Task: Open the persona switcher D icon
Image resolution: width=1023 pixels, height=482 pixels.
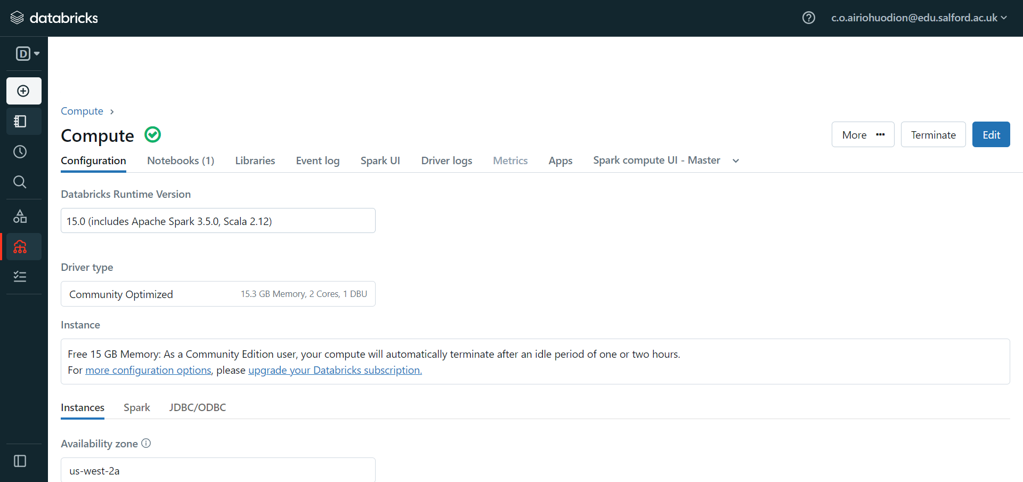Action: coord(28,53)
